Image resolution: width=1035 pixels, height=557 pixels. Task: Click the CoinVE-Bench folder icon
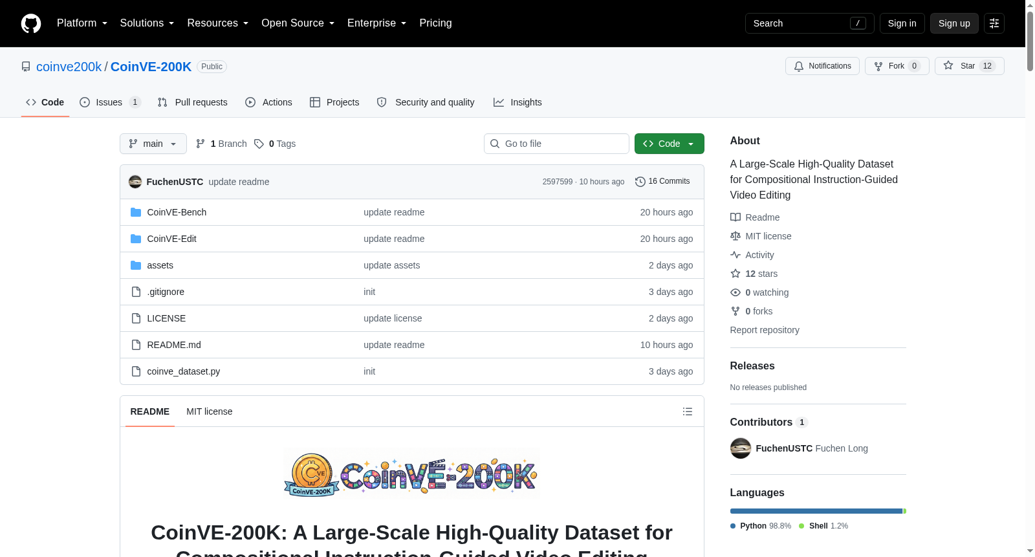[x=136, y=212]
